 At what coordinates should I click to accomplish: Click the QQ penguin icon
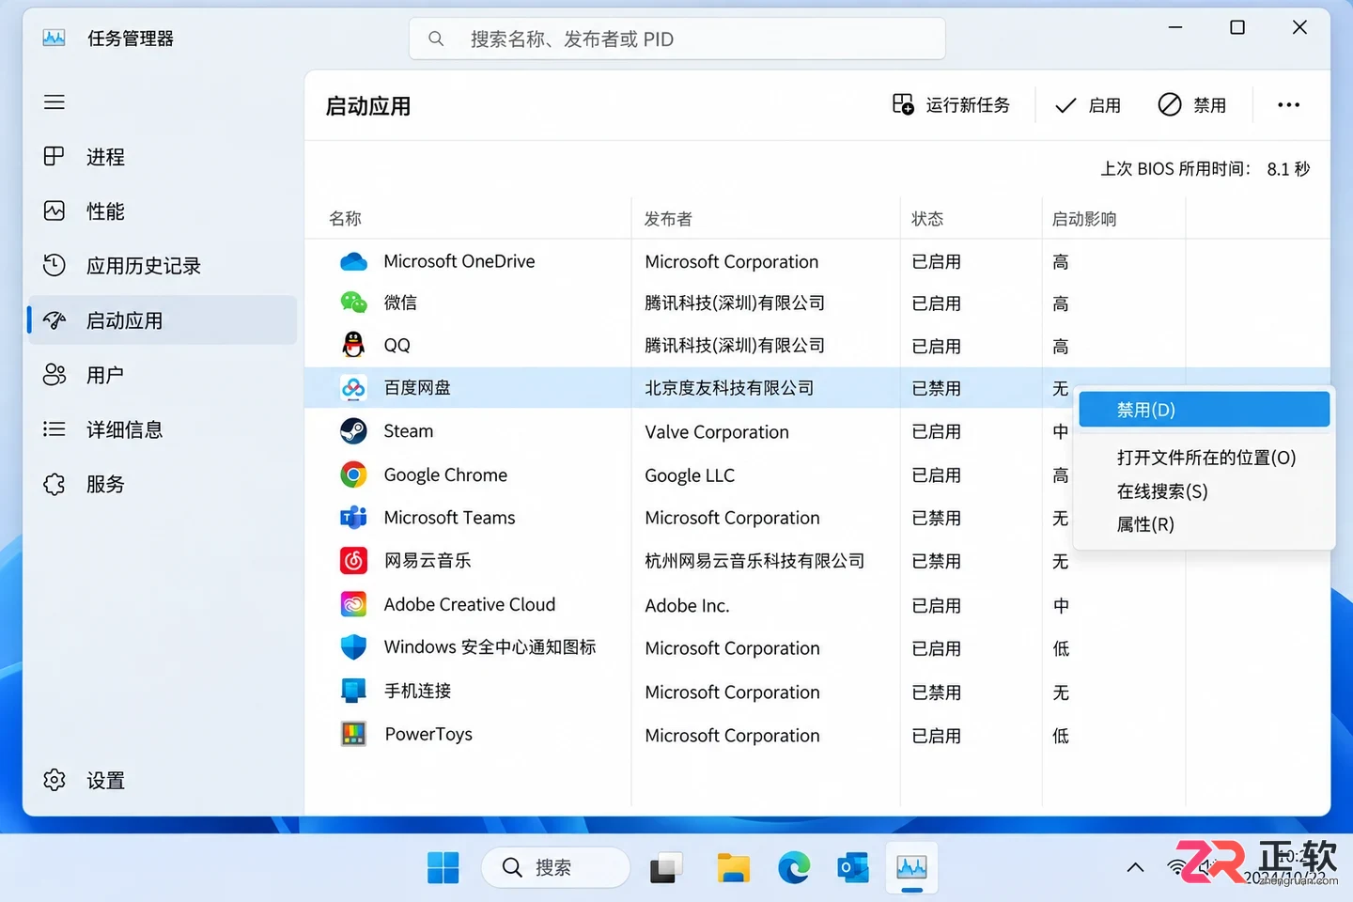click(x=353, y=345)
